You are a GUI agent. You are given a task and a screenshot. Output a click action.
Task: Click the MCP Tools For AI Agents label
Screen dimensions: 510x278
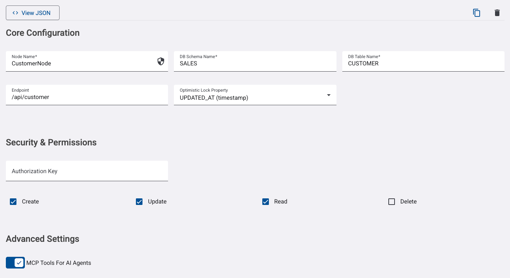click(59, 263)
